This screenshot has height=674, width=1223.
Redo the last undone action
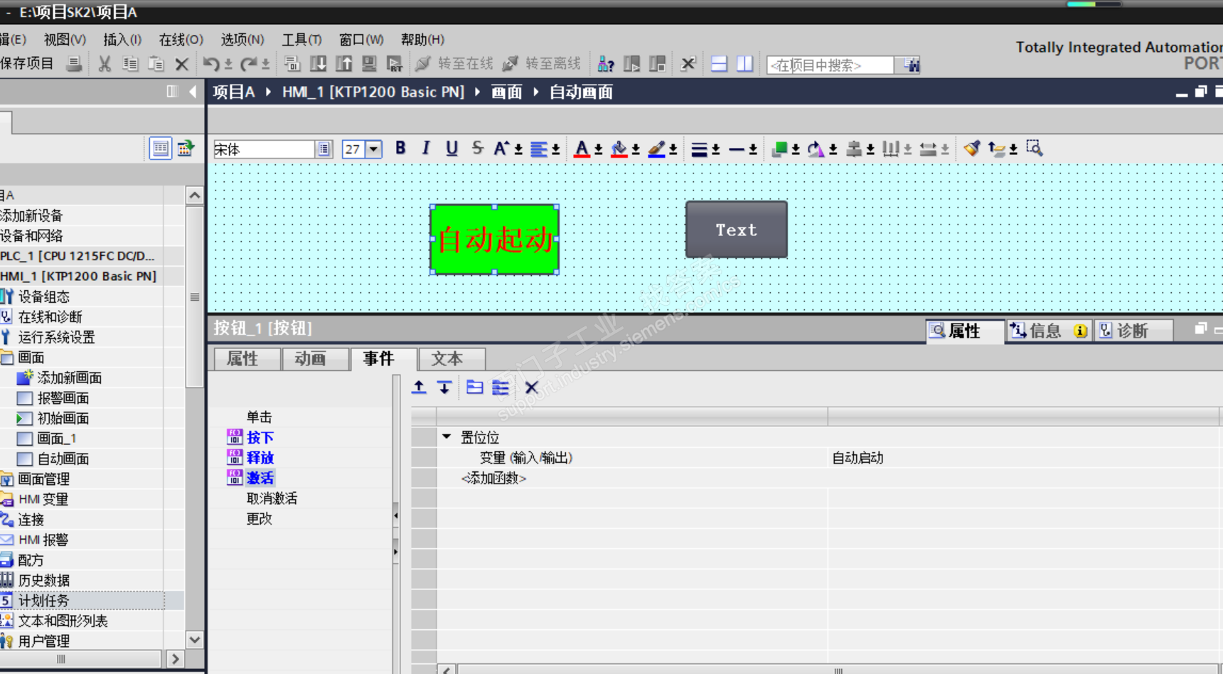pos(248,64)
